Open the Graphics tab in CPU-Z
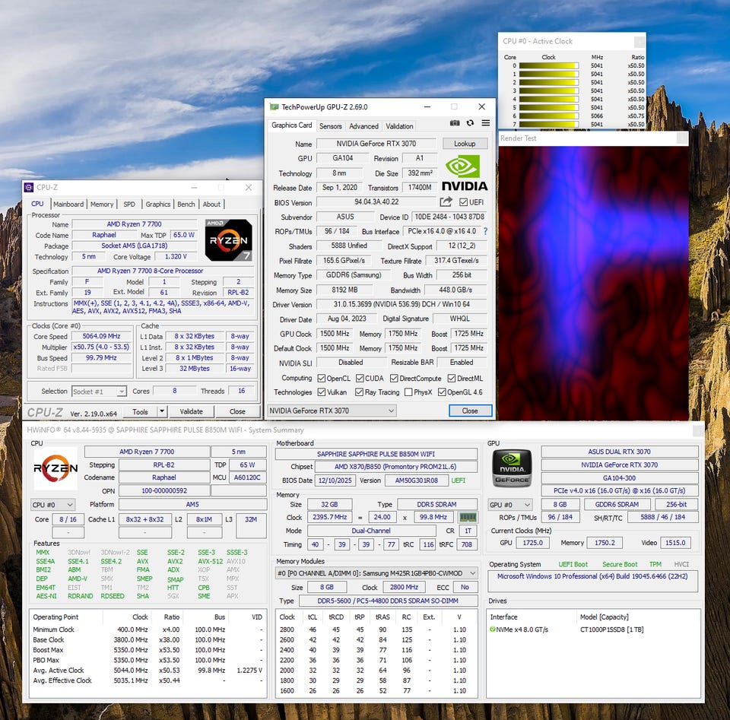This screenshot has width=730, height=720. point(158,204)
